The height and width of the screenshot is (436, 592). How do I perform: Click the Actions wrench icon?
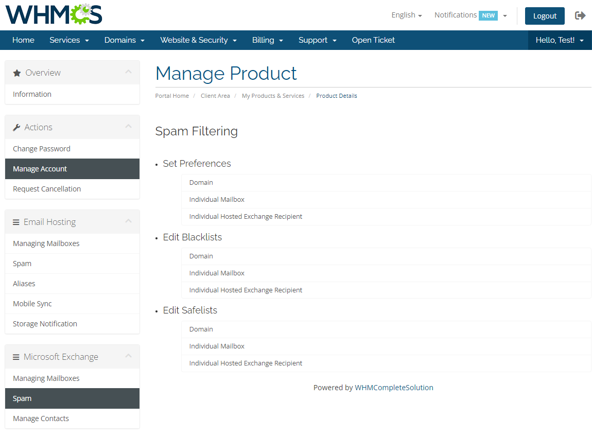point(16,128)
